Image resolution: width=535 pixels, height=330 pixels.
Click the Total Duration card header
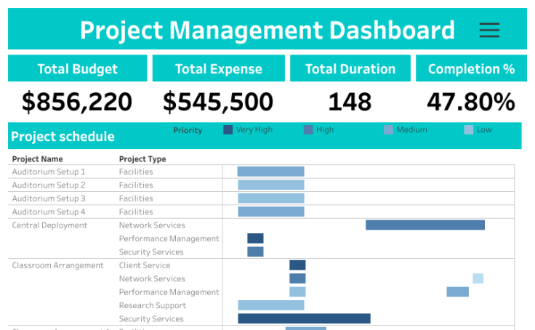[350, 69]
